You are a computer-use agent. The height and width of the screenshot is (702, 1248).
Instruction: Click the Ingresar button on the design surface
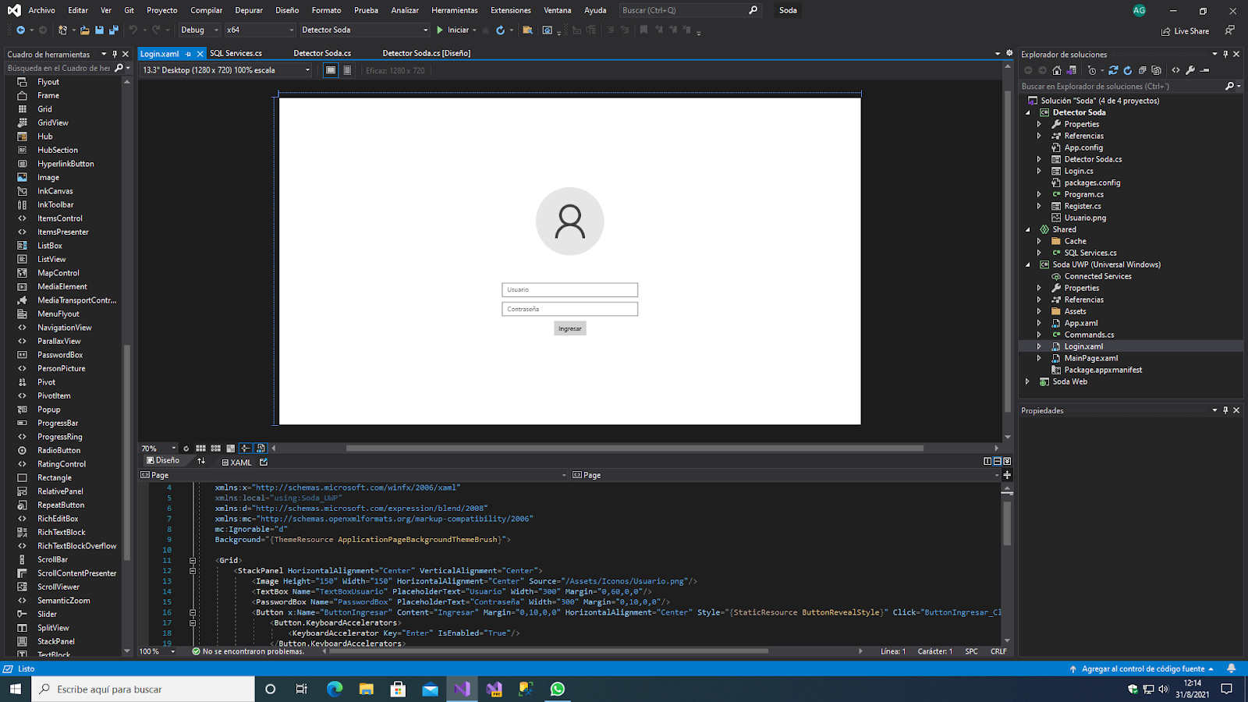coord(570,328)
